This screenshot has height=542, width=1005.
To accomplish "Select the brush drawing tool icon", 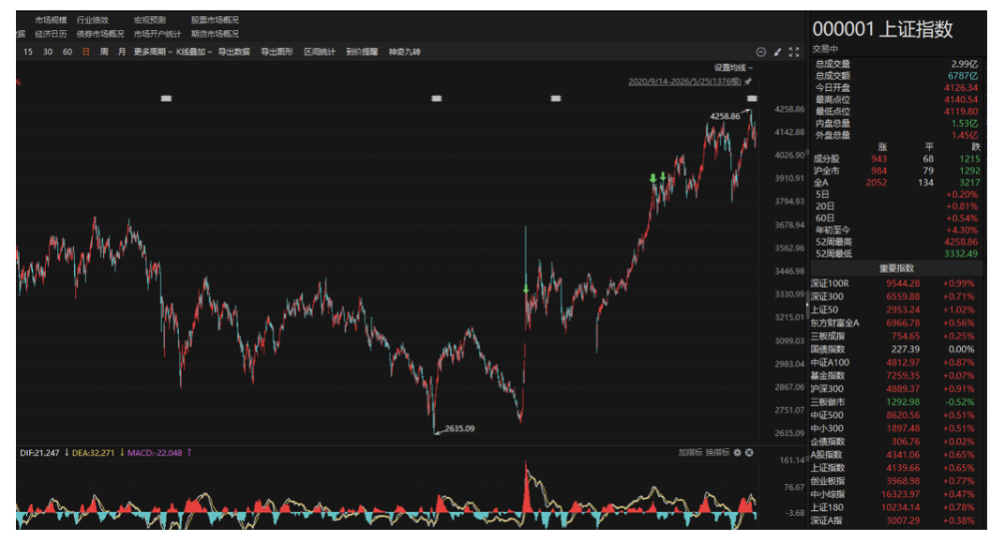I will 777,52.
